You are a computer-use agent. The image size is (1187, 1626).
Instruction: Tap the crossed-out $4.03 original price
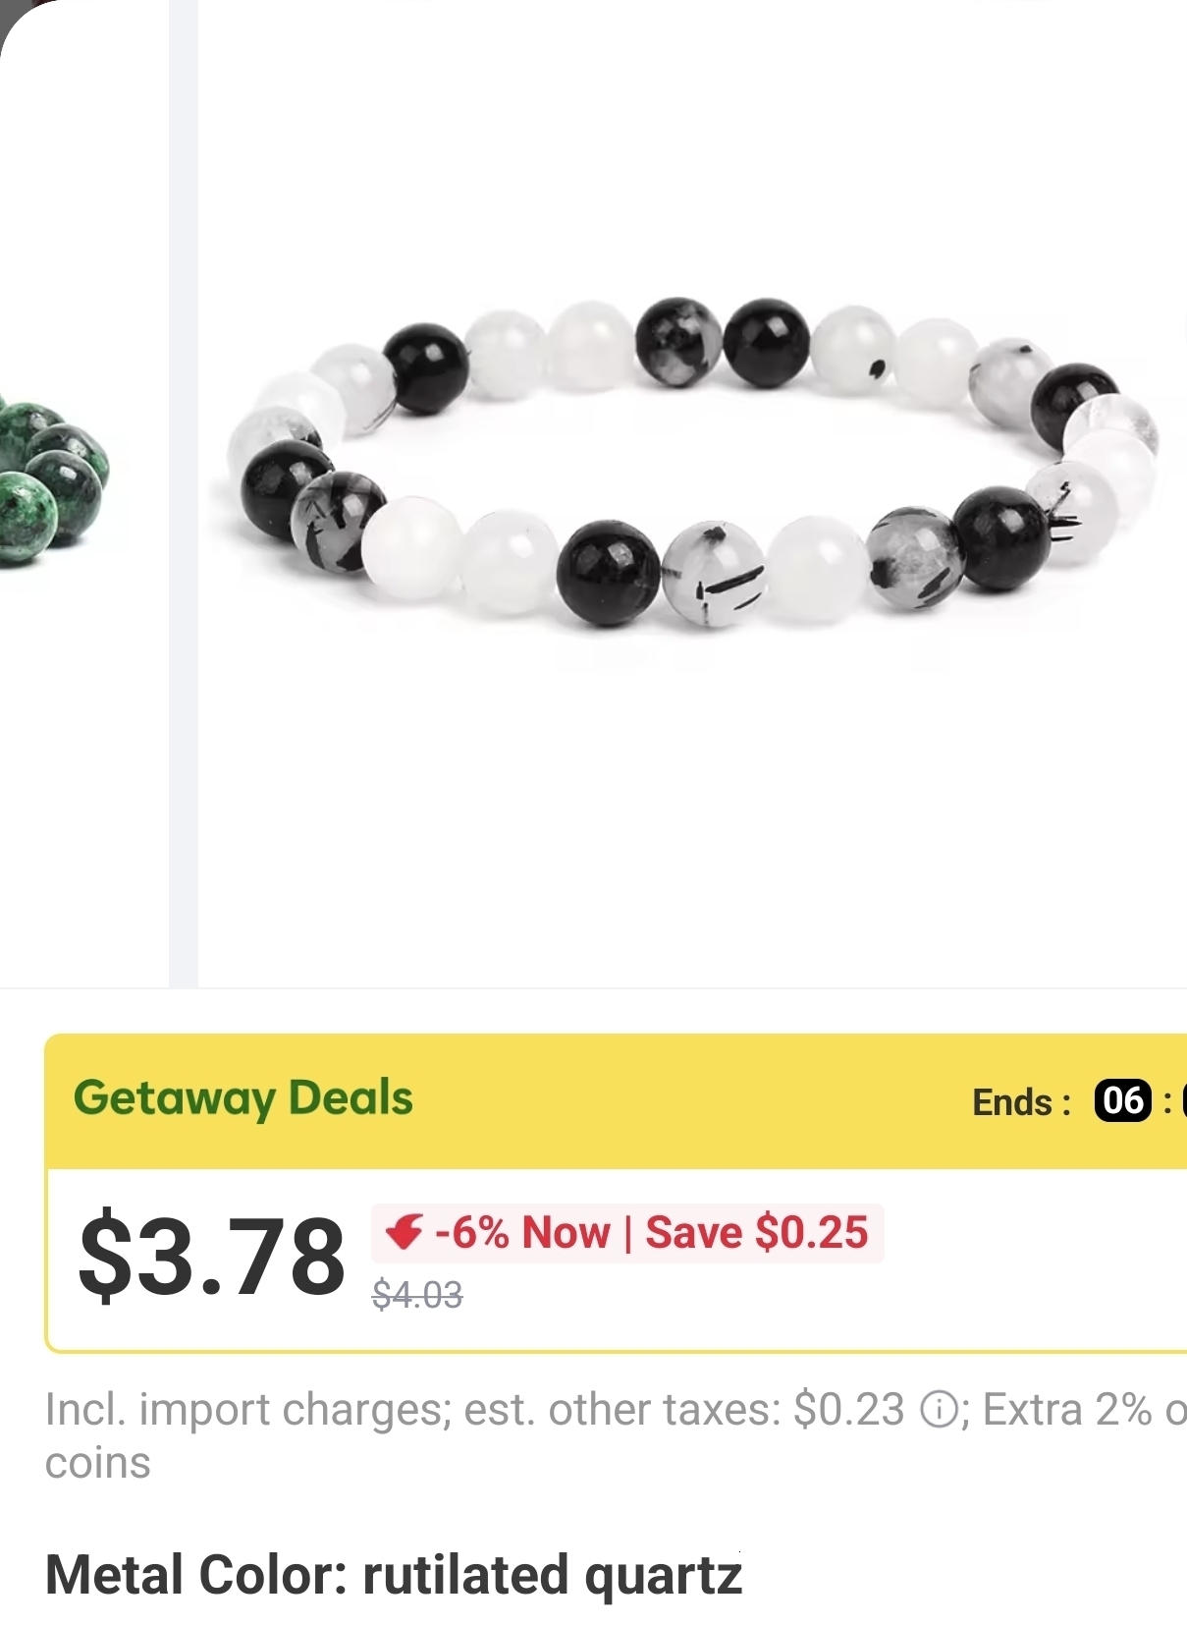417,1295
